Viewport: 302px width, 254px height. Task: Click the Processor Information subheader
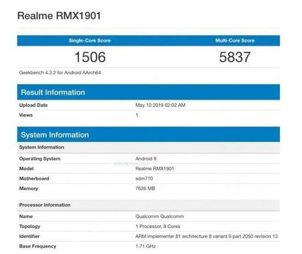click(148, 205)
